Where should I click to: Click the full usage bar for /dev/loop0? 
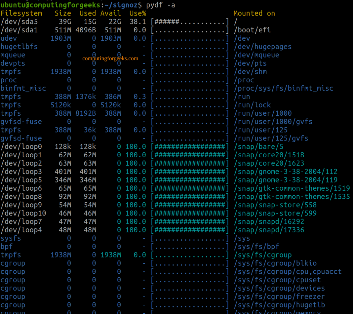coord(190,147)
